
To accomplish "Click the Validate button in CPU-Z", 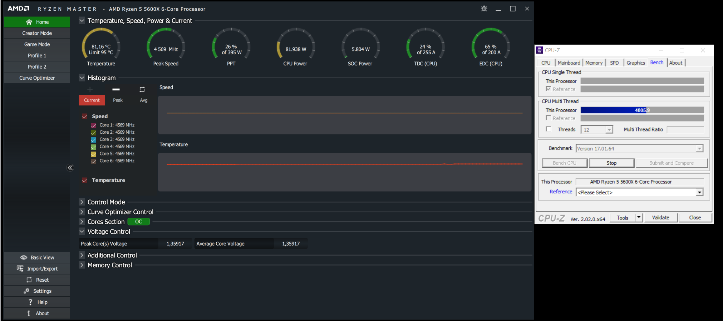I will tap(661, 217).
